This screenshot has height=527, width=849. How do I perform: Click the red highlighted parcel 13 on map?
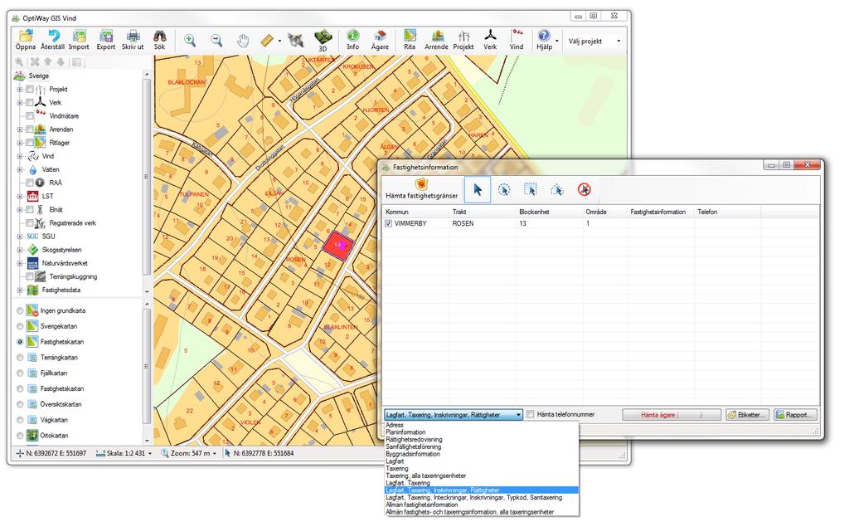pyautogui.click(x=338, y=246)
